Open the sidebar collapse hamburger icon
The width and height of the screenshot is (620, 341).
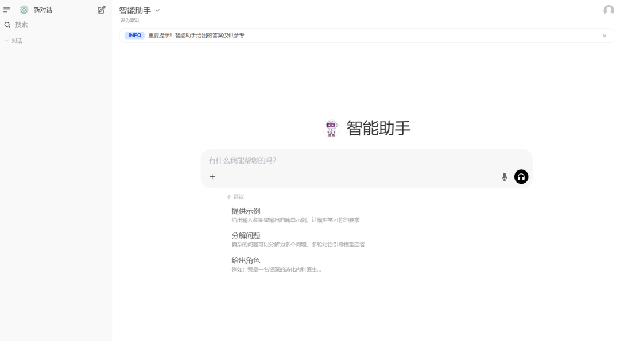click(x=7, y=9)
